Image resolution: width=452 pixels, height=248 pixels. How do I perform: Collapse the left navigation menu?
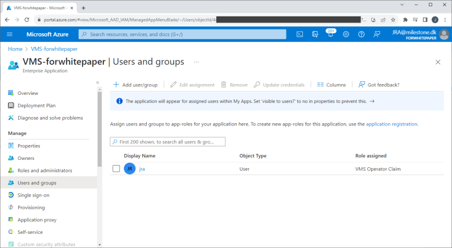[97, 82]
